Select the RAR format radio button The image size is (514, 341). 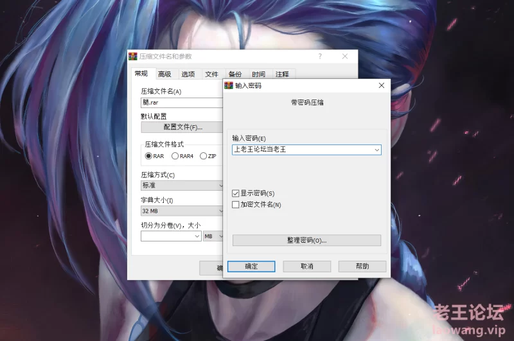click(148, 156)
